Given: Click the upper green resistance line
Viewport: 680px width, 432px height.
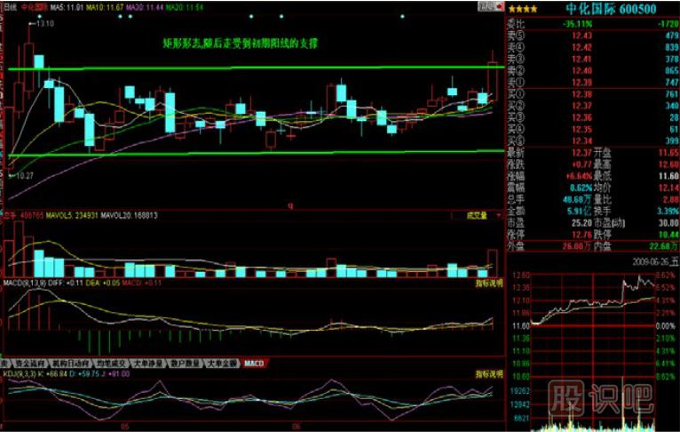Looking at the screenshot, I should (x=266, y=68).
